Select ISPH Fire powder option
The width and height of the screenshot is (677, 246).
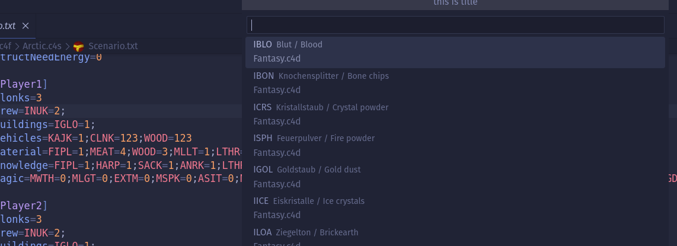(x=455, y=146)
